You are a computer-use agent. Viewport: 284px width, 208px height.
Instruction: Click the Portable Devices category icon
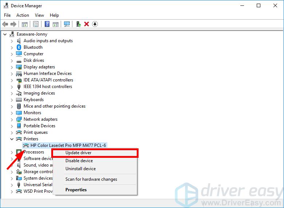(19, 126)
